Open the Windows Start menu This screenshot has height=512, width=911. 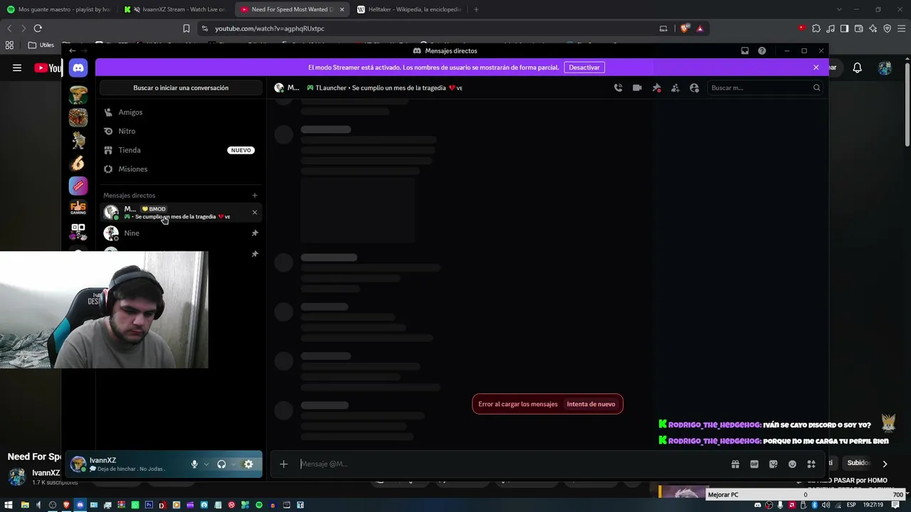[x=9, y=505]
